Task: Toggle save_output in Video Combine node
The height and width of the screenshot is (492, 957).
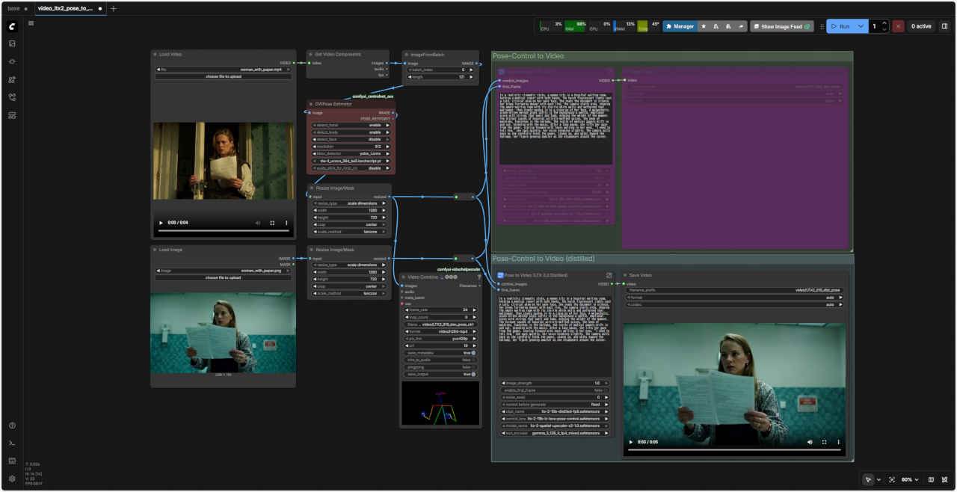Action: pyautogui.click(x=473, y=374)
